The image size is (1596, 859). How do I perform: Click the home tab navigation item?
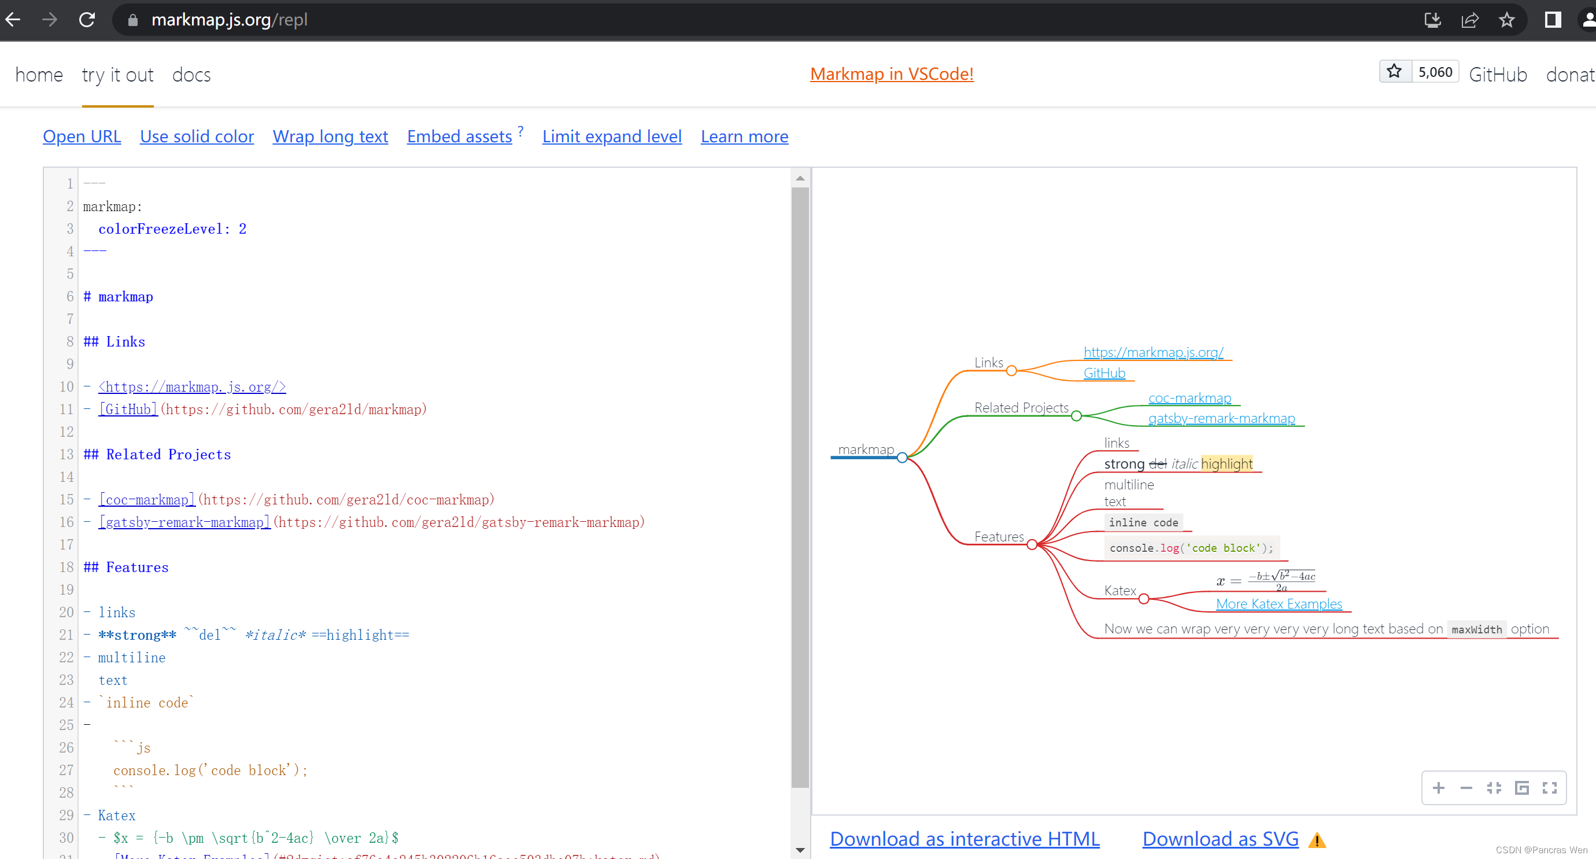[39, 74]
